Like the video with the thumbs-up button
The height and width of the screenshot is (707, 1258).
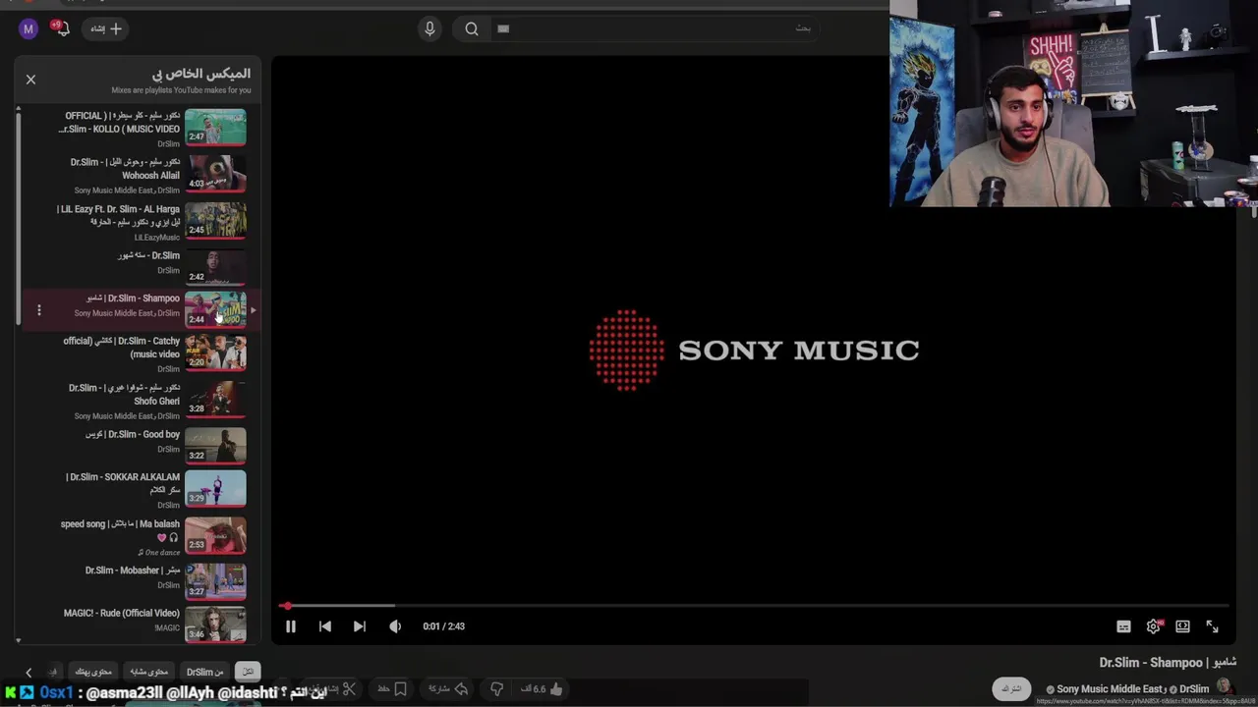click(x=544, y=689)
